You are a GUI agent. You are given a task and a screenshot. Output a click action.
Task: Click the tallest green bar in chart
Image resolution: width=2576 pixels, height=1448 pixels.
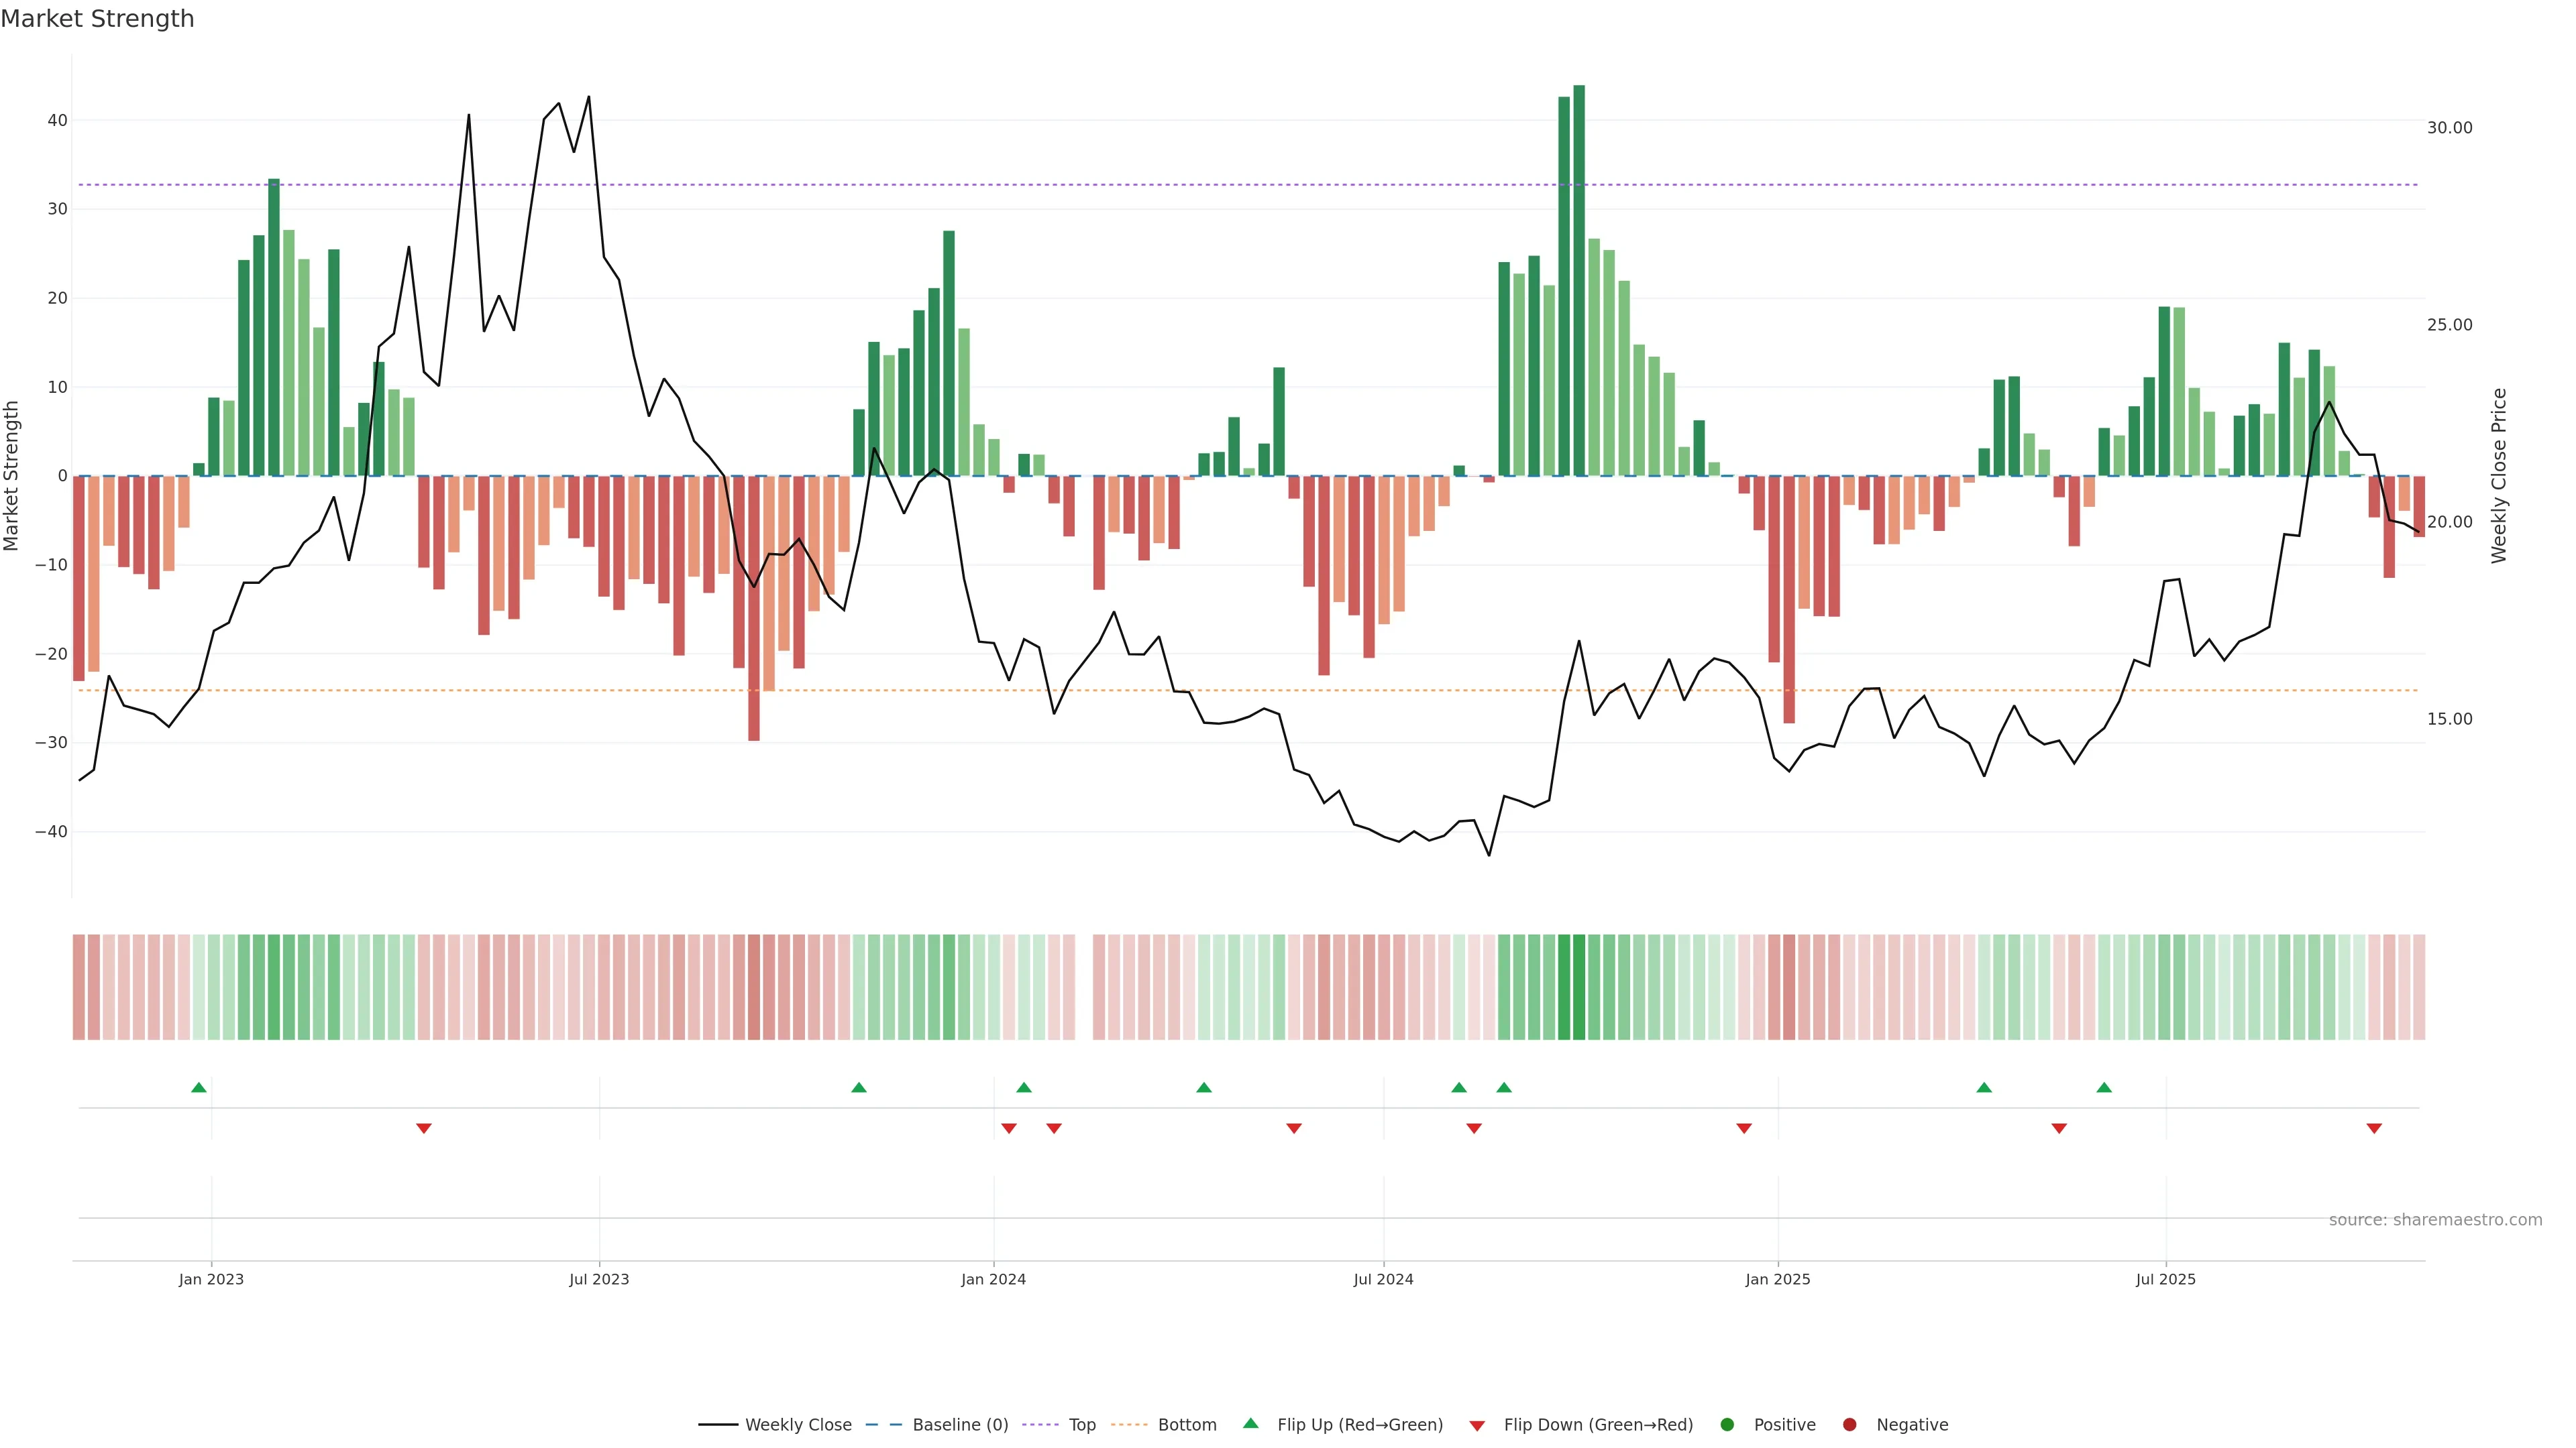pos(1579,280)
